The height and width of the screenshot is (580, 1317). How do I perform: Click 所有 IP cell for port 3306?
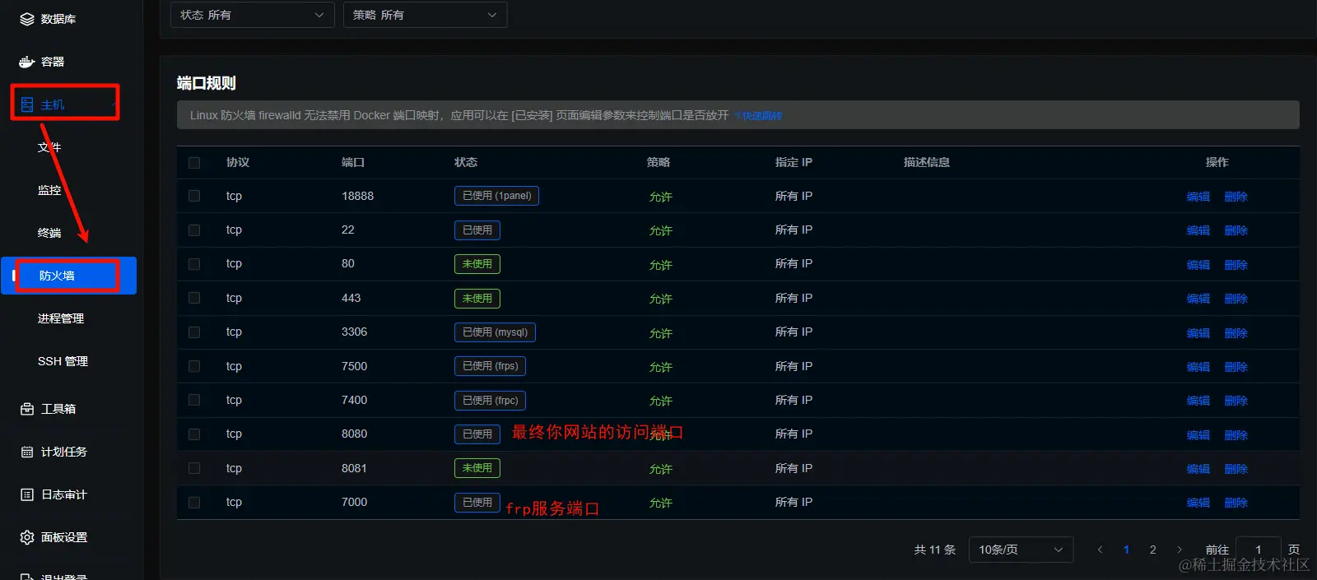coord(793,332)
